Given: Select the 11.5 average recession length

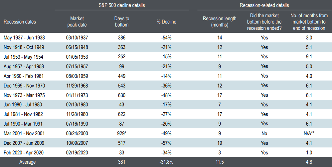Looking at the screenshot, I should coord(220,162).
